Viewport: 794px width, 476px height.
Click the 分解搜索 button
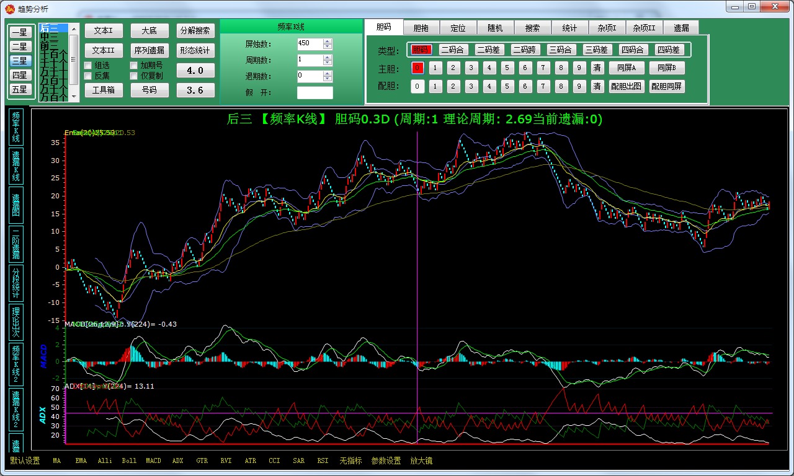click(195, 31)
